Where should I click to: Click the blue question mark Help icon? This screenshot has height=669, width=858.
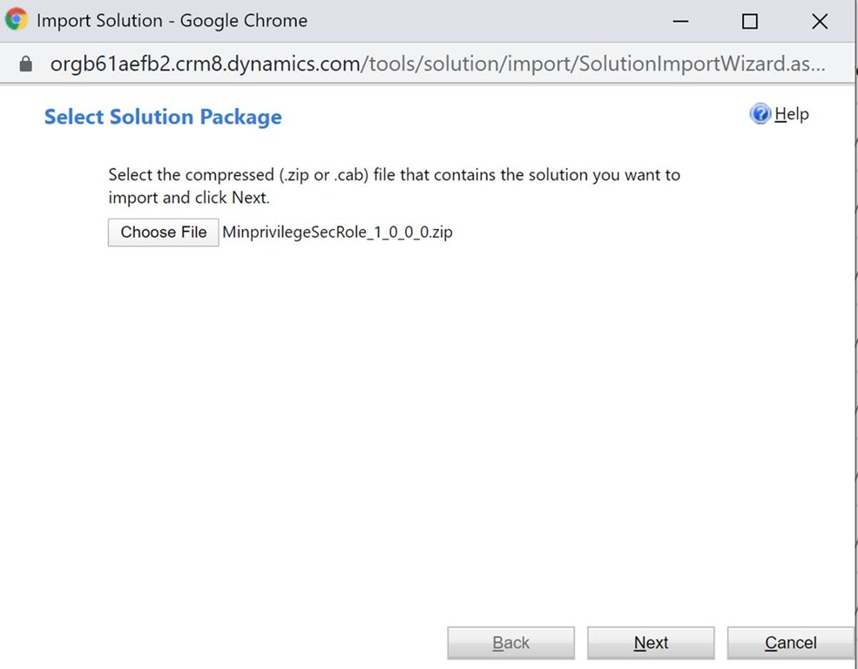tap(760, 115)
